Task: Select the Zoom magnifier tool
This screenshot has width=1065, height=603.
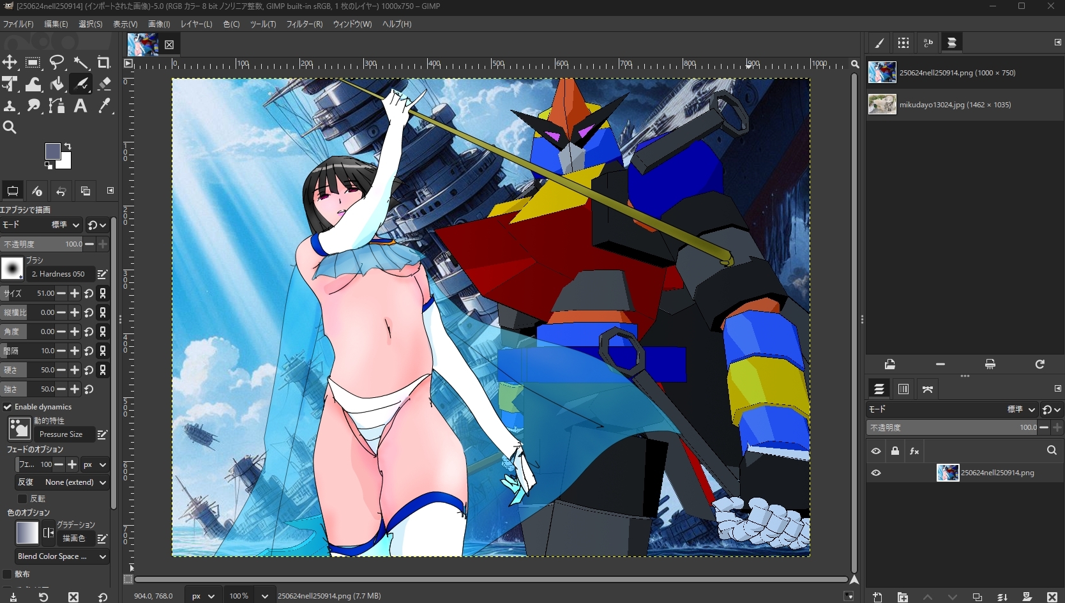Action: (10, 128)
